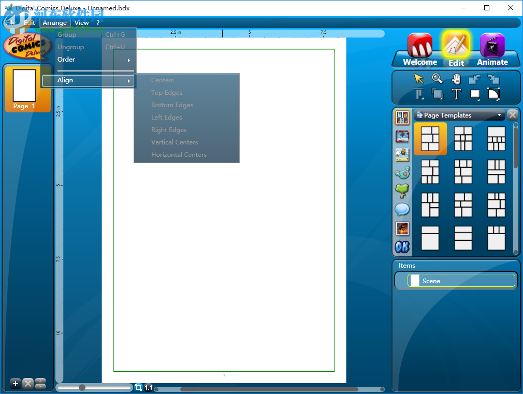This screenshot has height=394, width=523.
Task: Move the page down with the down arrow
Action: (x=40, y=386)
